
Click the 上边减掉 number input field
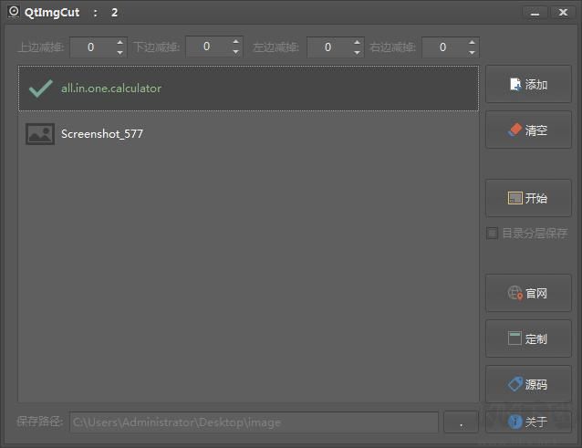[x=91, y=47]
